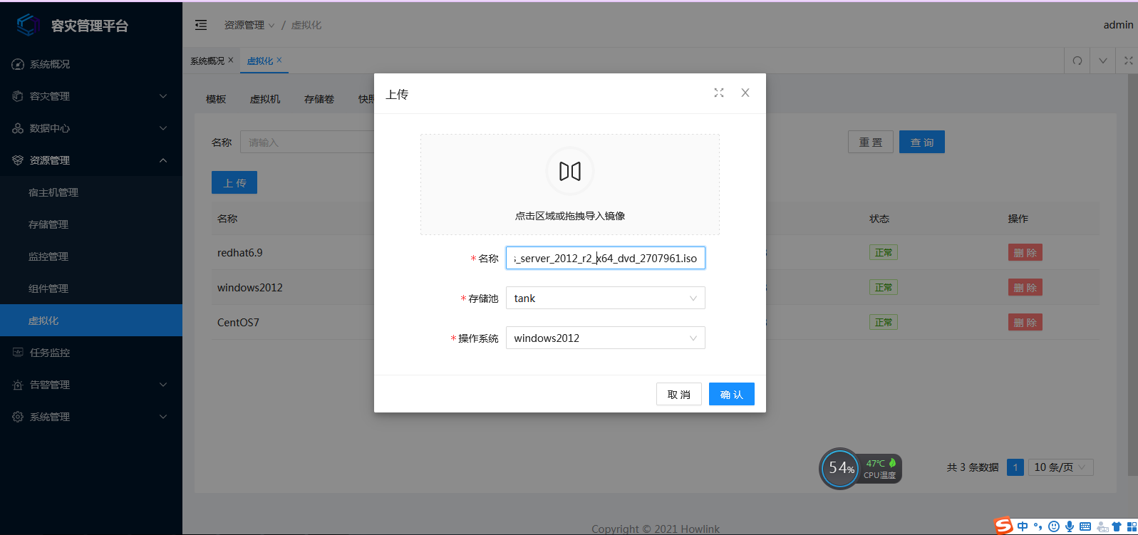Screen dimensions: 1138x535
Task: Switch to the 存储卷 tab
Action: 319,99
